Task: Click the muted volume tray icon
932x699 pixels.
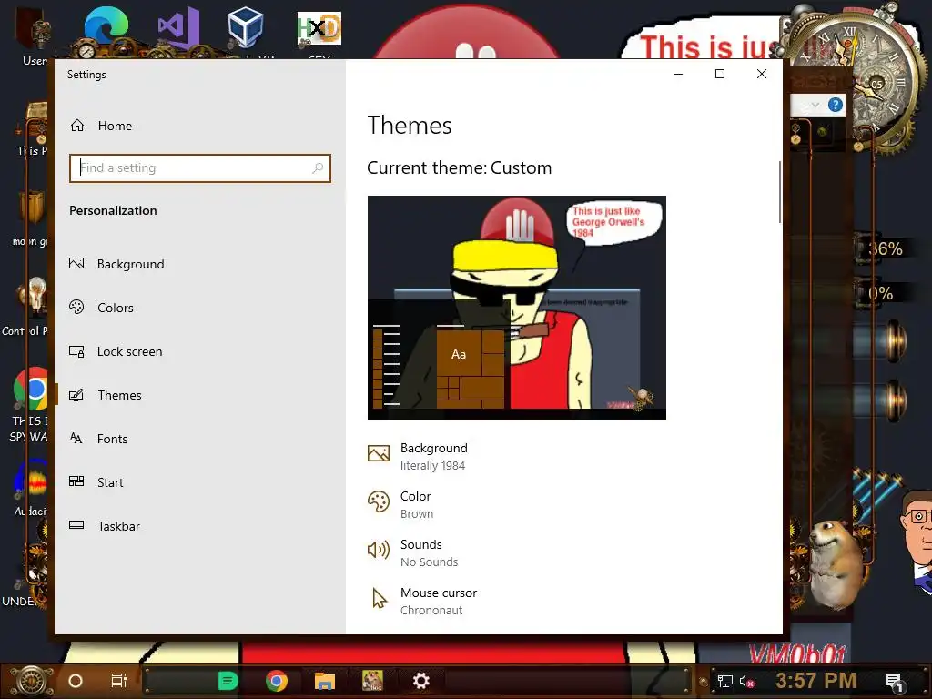Action: tap(746, 681)
